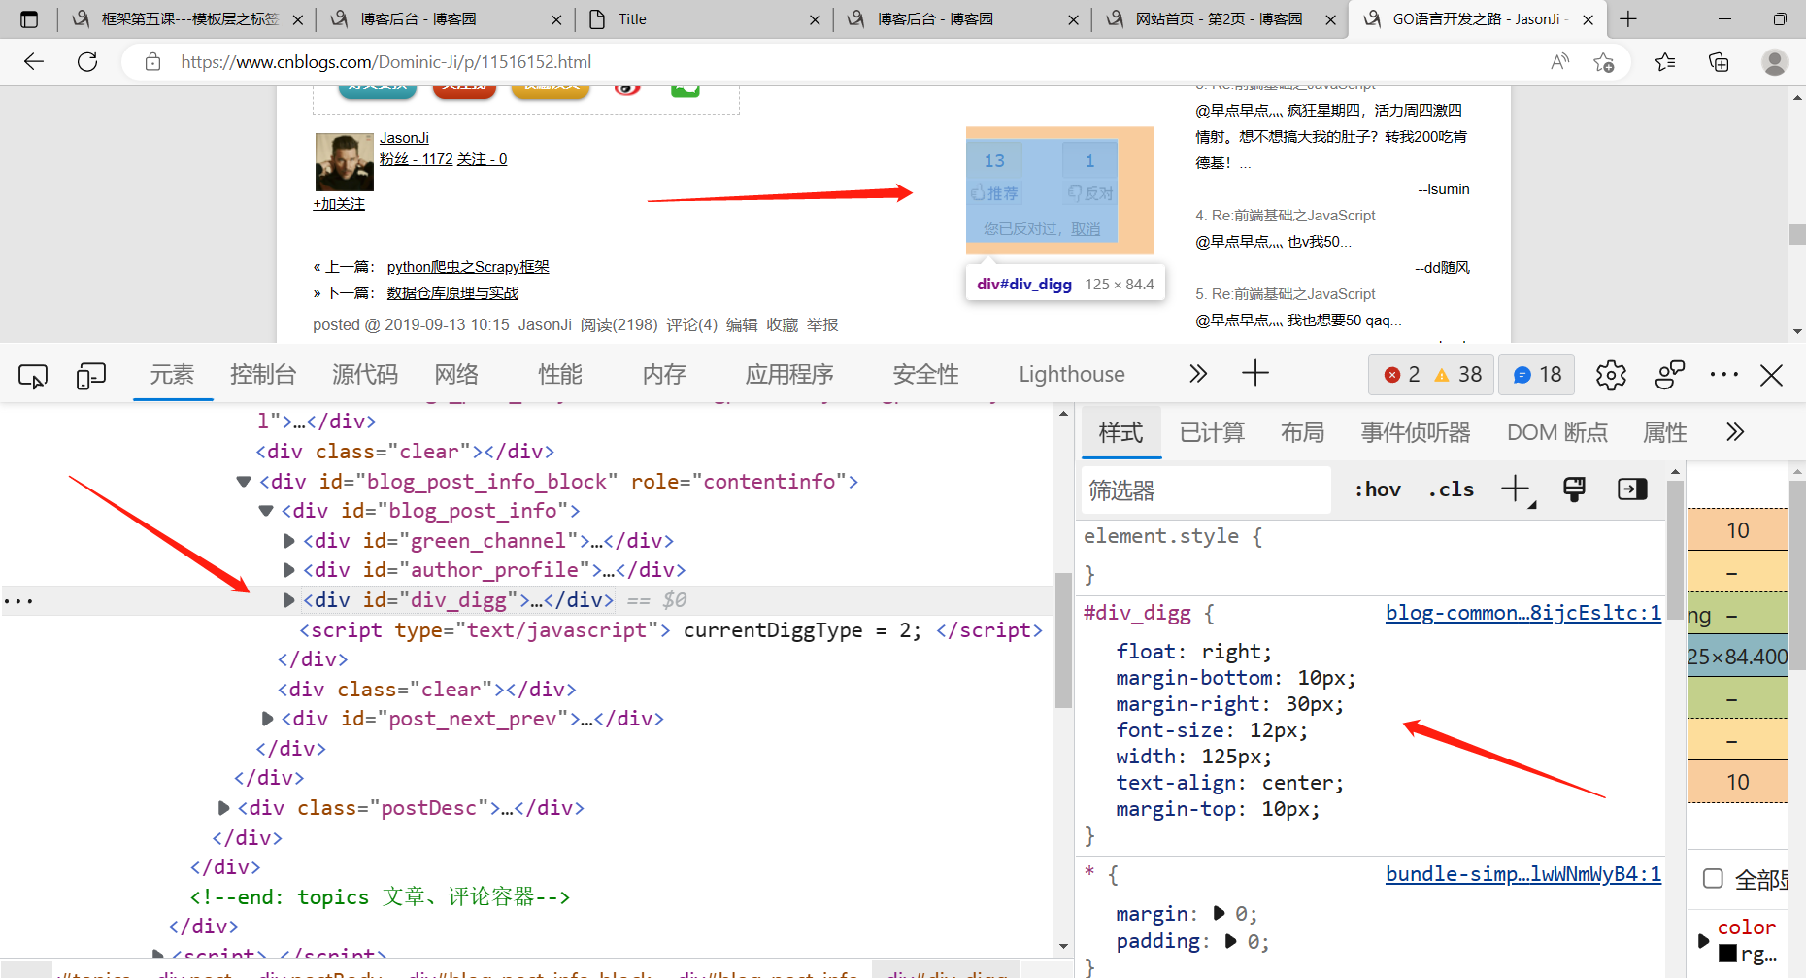Open previous post python爬虫之Scrapy框架

tap(468, 267)
